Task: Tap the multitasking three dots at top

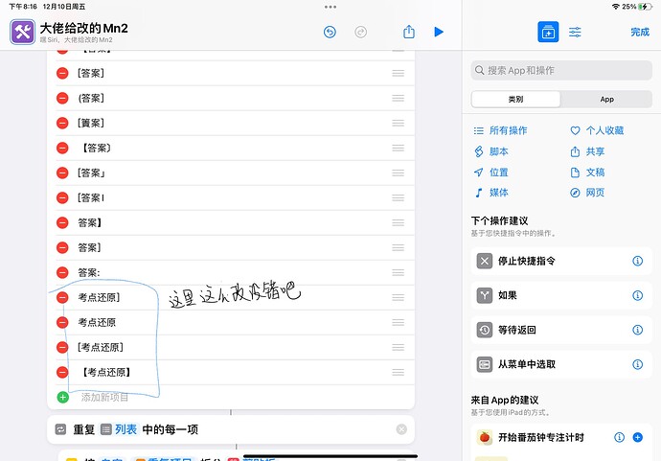Action: click(330, 7)
